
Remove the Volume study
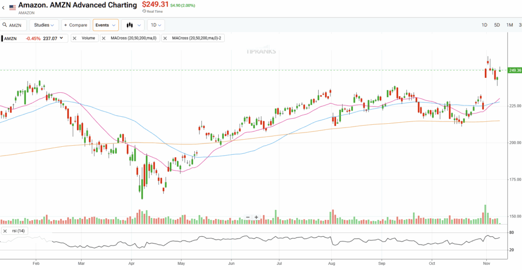[x=74, y=38]
